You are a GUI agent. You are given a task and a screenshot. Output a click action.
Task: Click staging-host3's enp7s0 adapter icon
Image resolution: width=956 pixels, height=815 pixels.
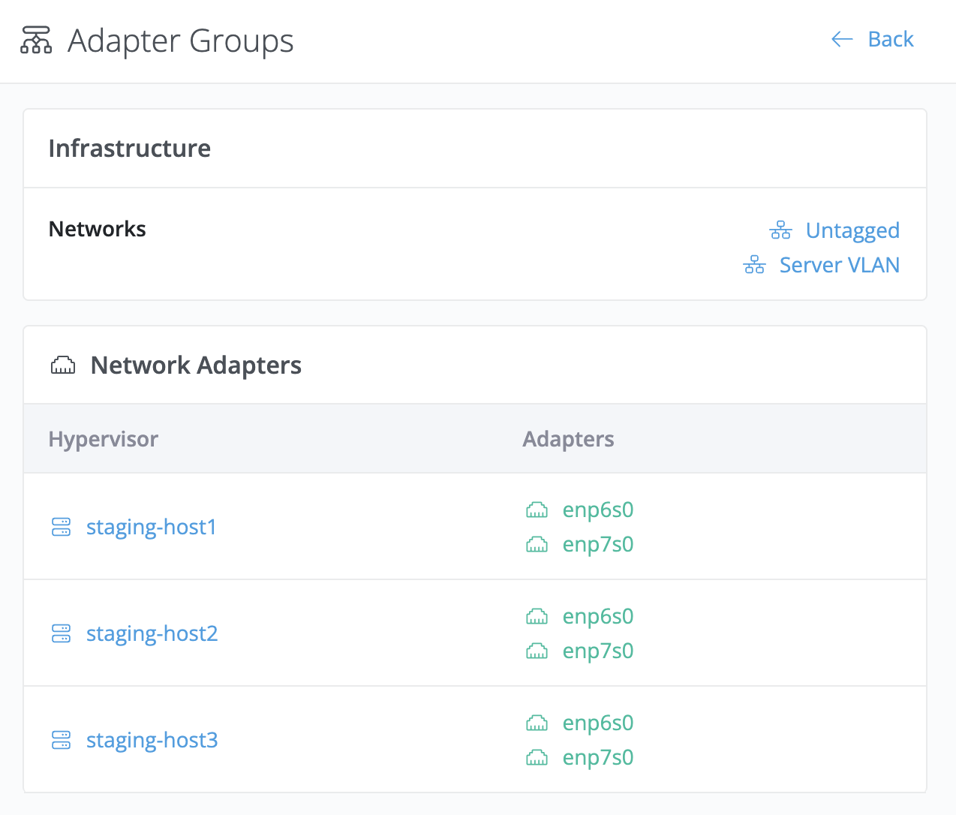click(537, 758)
